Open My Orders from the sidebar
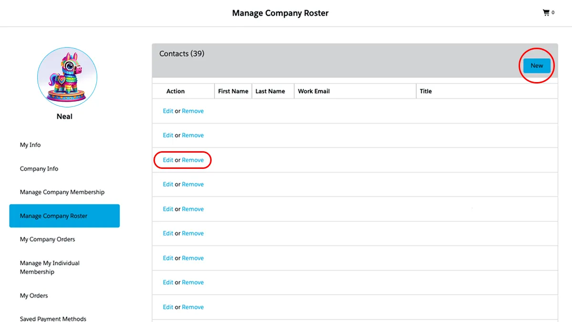This screenshot has width=572, height=322. click(34, 295)
